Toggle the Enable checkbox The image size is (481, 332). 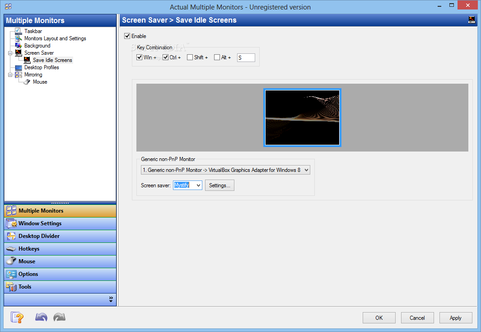coord(127,36)
